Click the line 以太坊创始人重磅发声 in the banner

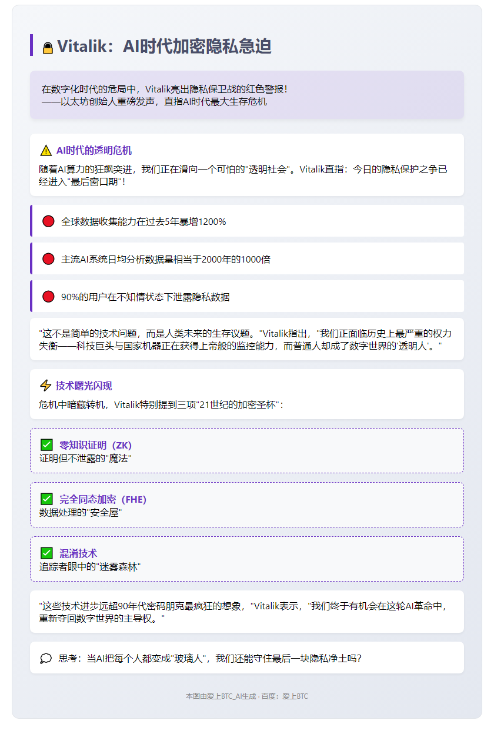pyautogui.click(x=154, y=101)
